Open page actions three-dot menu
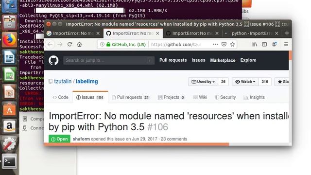 coord(215,44)
